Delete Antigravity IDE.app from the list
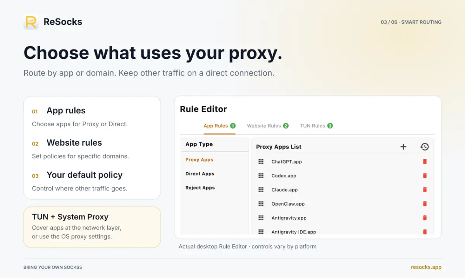The height and width of the screenshot is (278, 465). (x=425, y=232)
